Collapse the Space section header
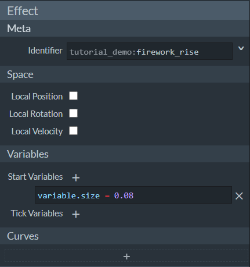This screenshot has width=250, height=267. point(125,74)
